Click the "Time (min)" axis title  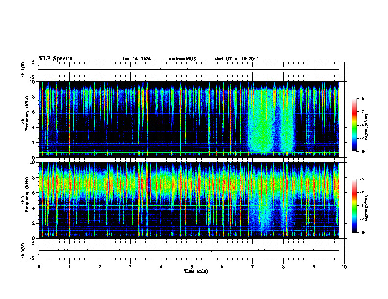click(x=196, y=271)
